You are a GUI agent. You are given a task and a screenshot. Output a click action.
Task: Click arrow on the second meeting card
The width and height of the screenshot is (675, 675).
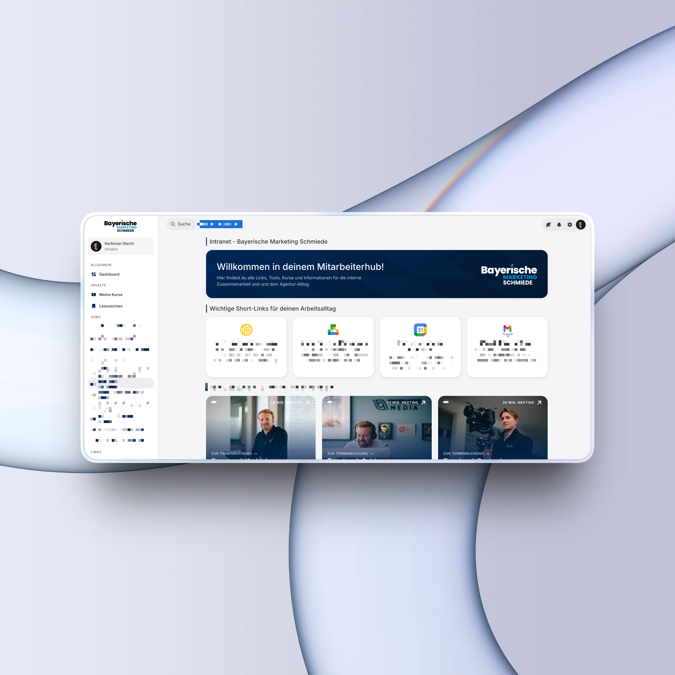tap(423, 403)
